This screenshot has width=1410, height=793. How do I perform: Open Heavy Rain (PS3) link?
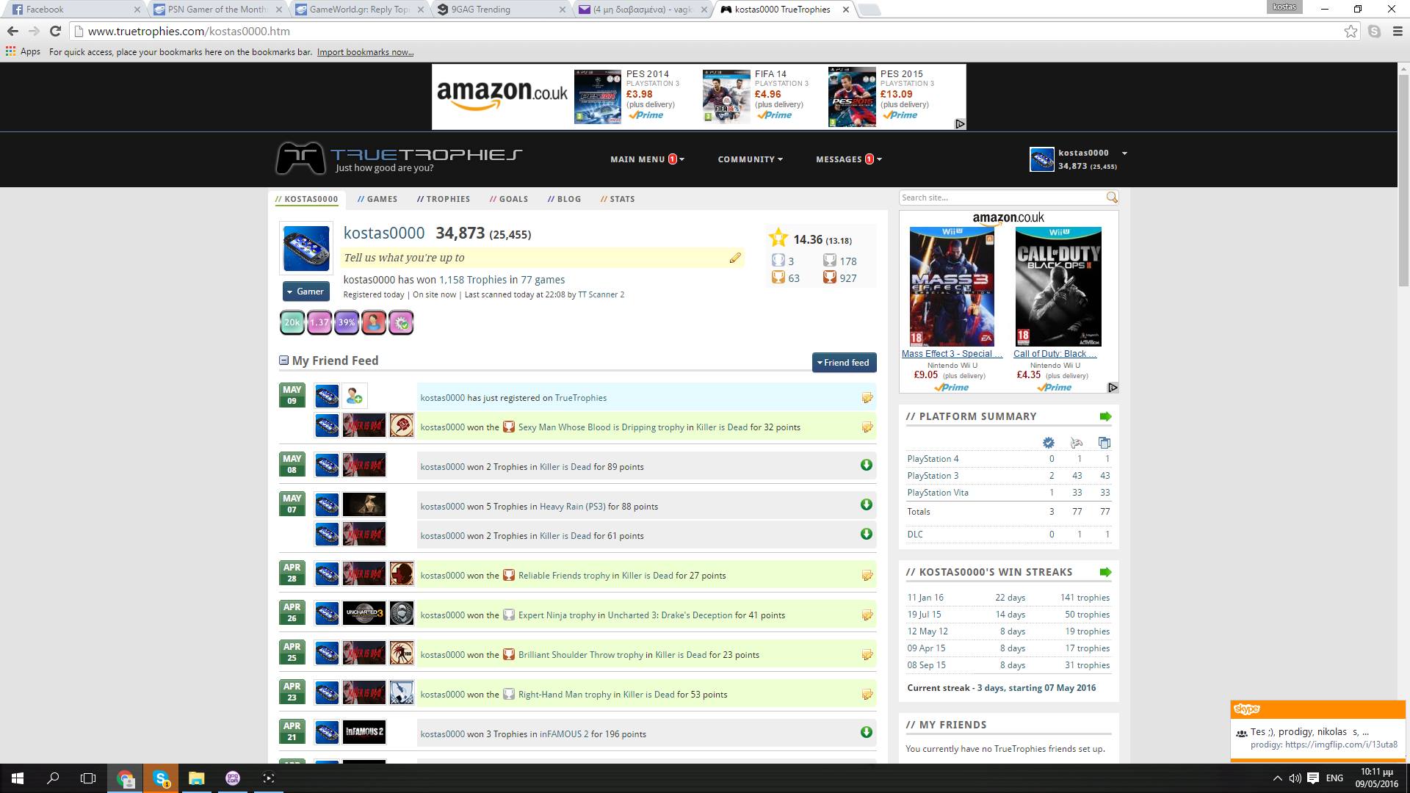[x=573, y=507]
